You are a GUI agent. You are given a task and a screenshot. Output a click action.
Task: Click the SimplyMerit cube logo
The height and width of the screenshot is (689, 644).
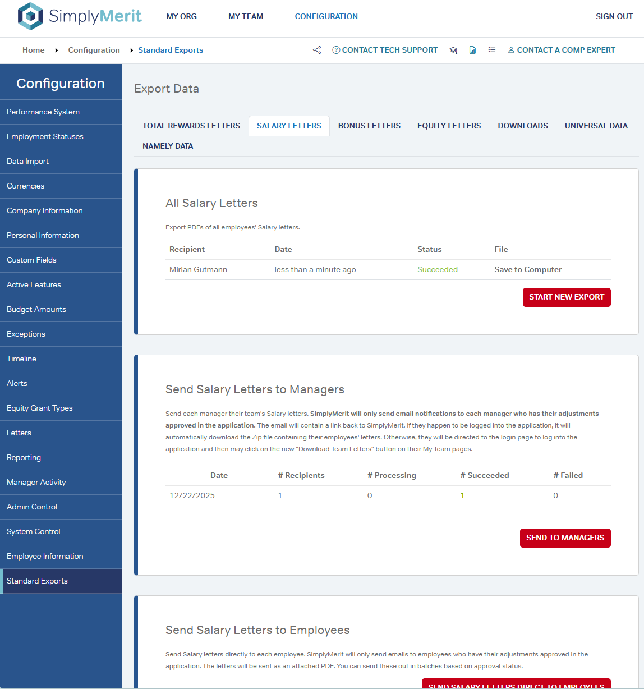[30, 16]
